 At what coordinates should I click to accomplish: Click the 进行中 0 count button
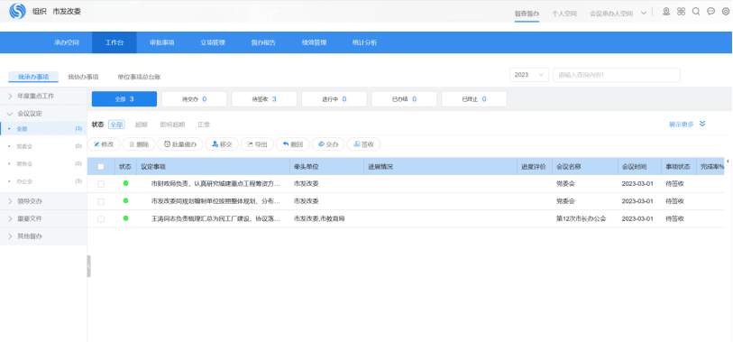(334, 99)
